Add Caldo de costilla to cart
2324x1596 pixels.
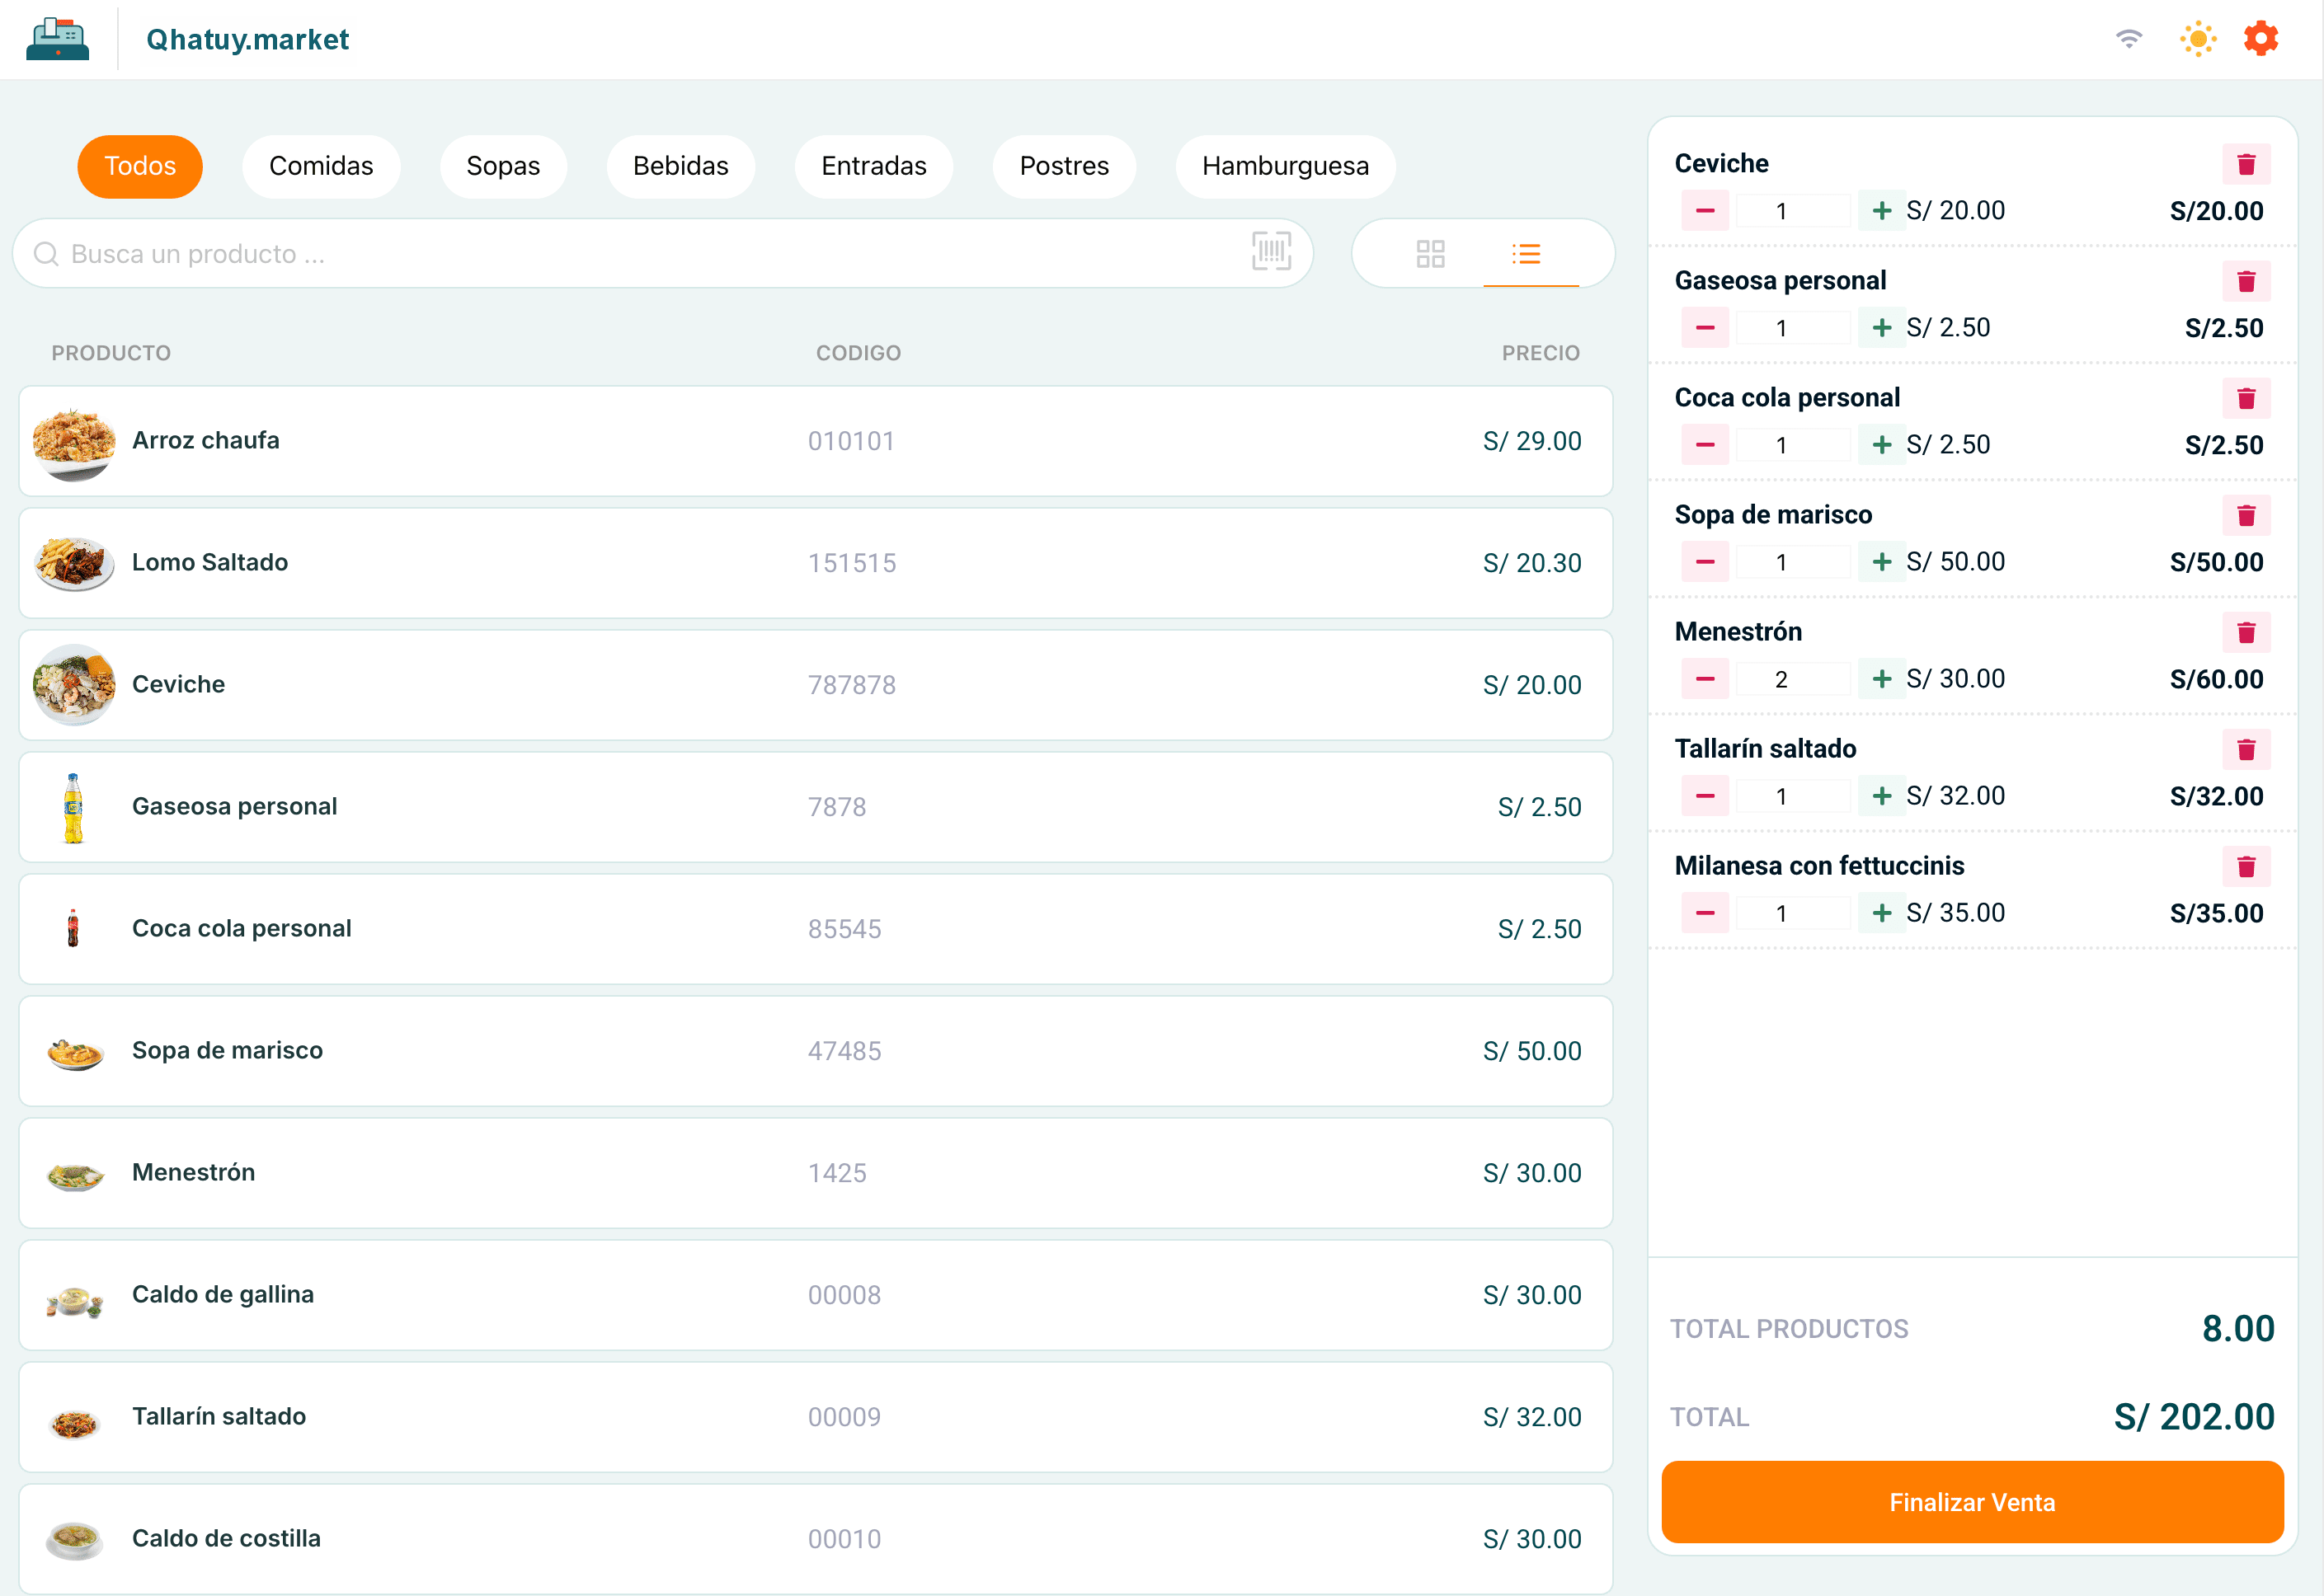point(816,1538)
